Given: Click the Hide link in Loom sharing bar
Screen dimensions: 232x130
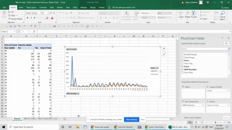Looking at the screenshot, I should pos(142,120).
